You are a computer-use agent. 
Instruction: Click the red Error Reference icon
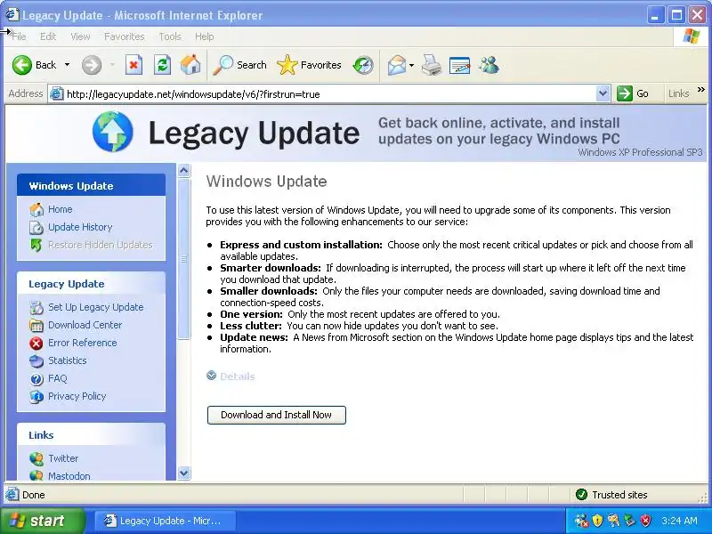pos(36,343)
